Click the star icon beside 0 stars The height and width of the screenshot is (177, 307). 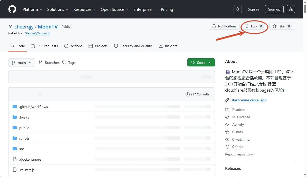[227, 132]
